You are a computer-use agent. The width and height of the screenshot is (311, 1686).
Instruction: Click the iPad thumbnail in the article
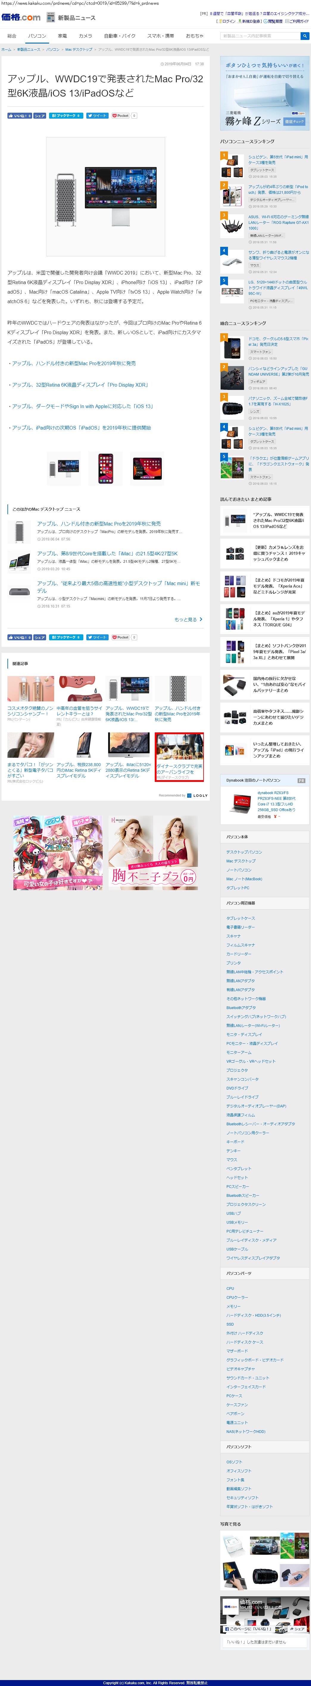click(147, 468)
